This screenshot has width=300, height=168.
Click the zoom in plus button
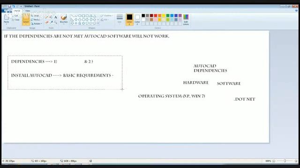pyautogui.click(x=296, y=161)
